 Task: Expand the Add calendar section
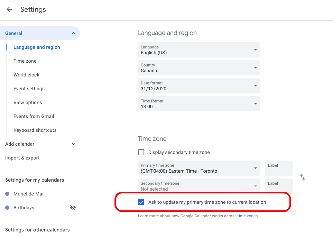[73, 144]
